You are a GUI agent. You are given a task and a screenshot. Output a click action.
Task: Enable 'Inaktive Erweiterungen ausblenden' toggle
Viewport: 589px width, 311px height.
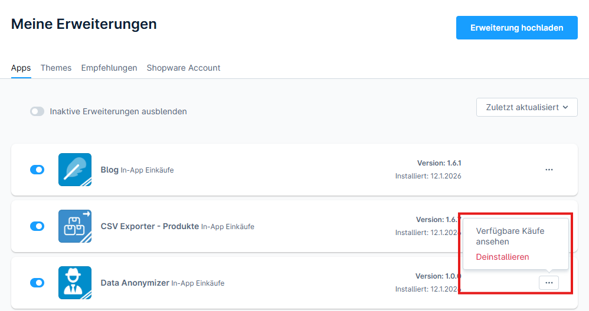point(37,111)
